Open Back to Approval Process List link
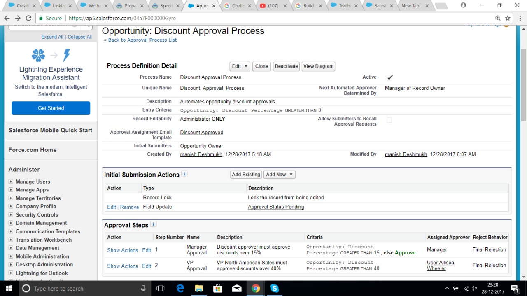This screenshot has height=296, width=527. (142, 40)
